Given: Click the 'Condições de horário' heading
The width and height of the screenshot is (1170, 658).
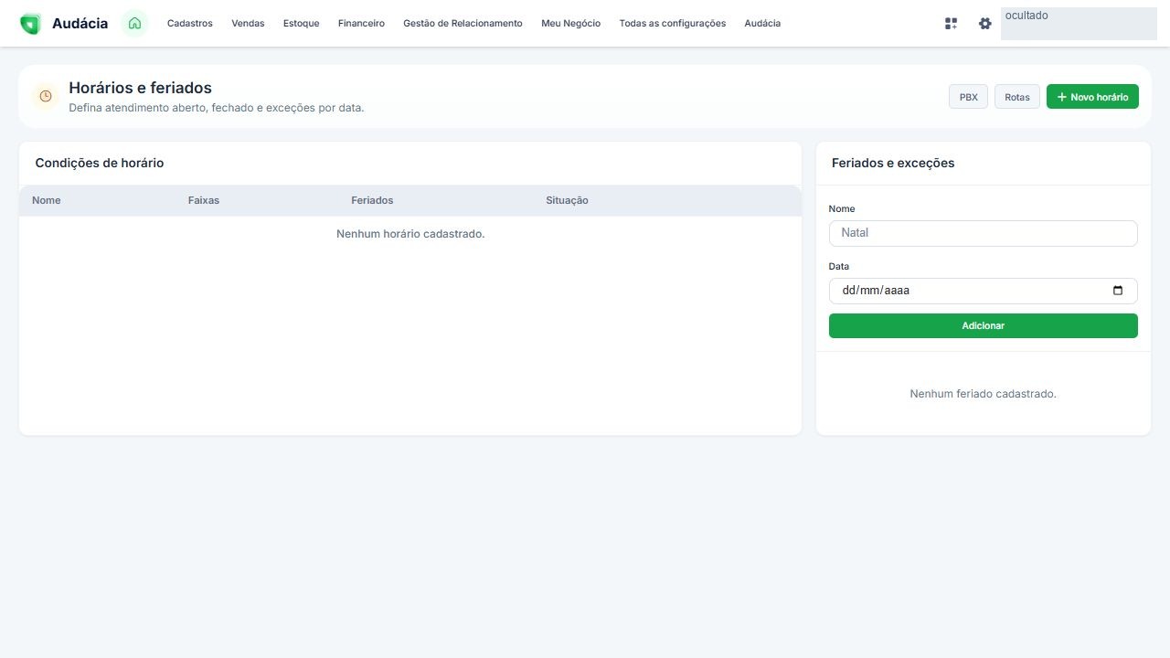Looking at the screenshot, I should [100, 163].
